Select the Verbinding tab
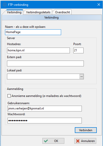This screenshot has width=103, height=146. click(14, 12)
